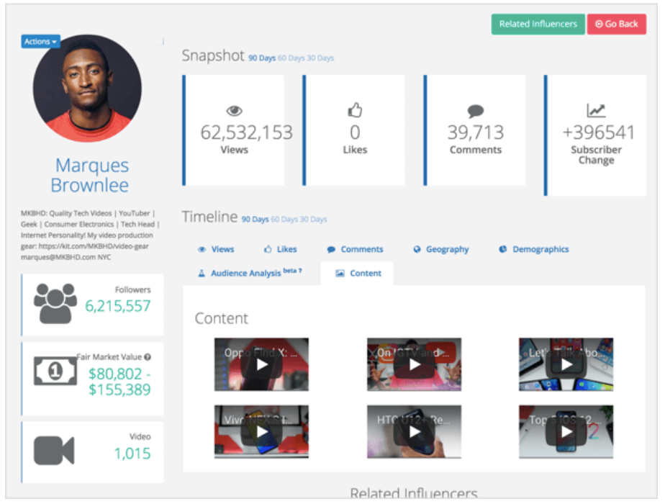Open the Audience Analysis beta tab
665x504 pixels.
(x=250, y=273)
